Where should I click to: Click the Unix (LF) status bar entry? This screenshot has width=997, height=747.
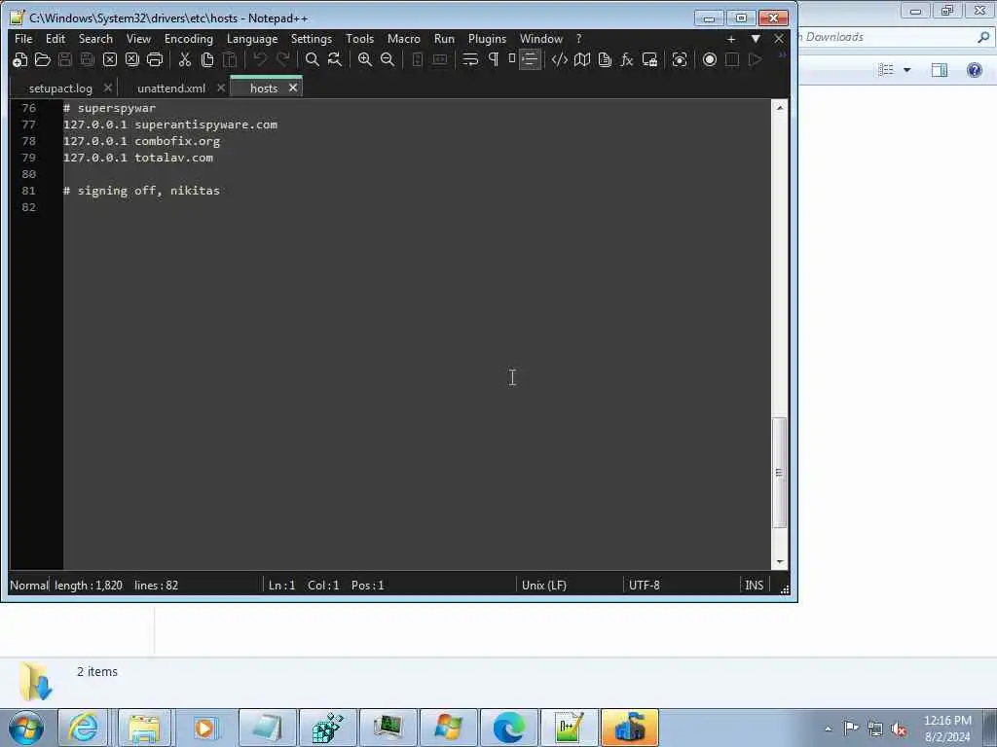(544, 585)
